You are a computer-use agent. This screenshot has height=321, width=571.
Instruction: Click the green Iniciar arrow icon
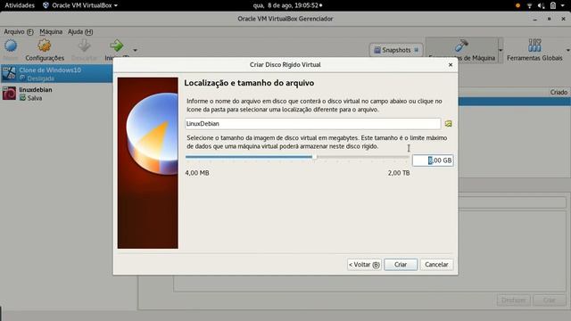[x=117, y=46]
